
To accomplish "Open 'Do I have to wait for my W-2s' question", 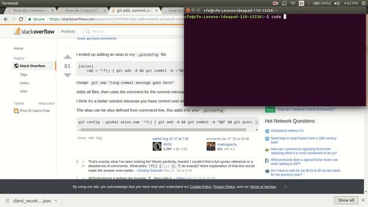I will 305,172.
